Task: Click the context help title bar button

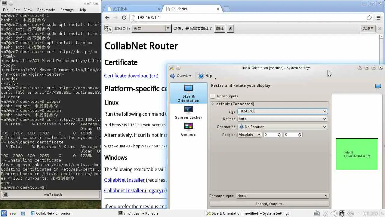Action: (x=360, y=68)
